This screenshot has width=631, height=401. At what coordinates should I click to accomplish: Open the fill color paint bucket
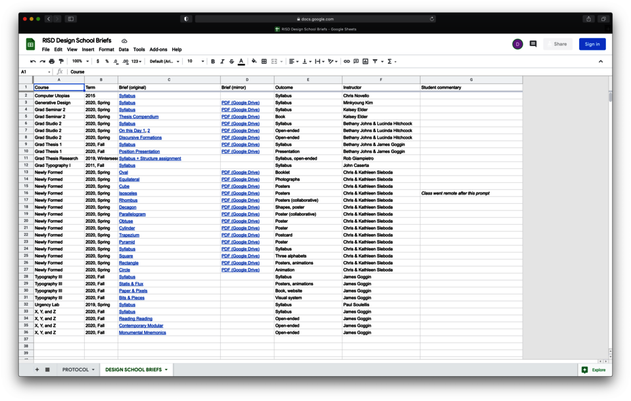click(x=254, y=61)
